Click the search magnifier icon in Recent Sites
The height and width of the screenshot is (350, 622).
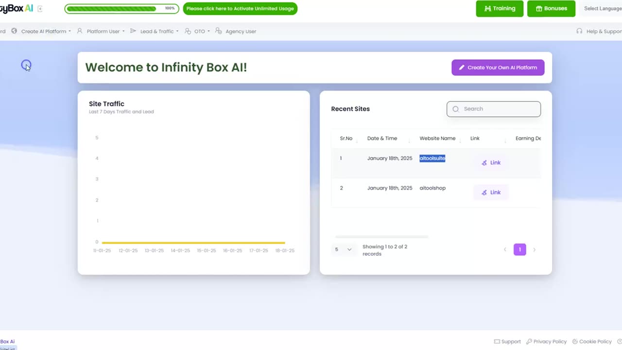[456, 109]
